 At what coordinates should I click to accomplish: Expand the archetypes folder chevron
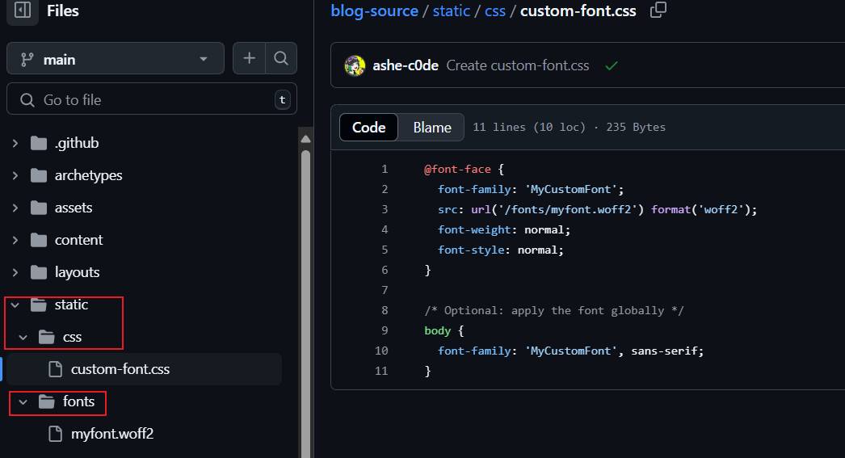tap(15, 175)
